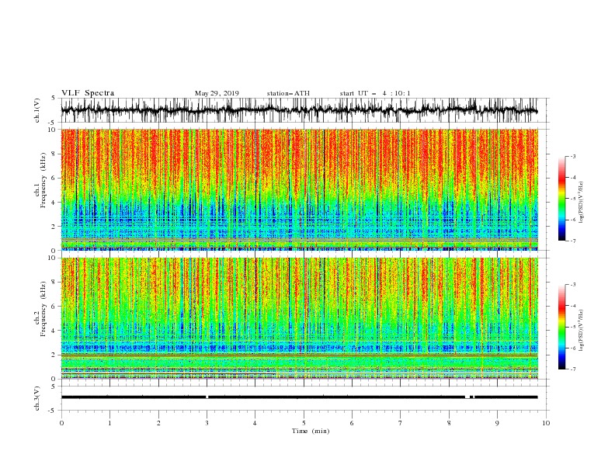Image resolution: width=615 pixels, height=475 pixels.
Task: Click the "10" tick label on time axis
Action: 546,423
